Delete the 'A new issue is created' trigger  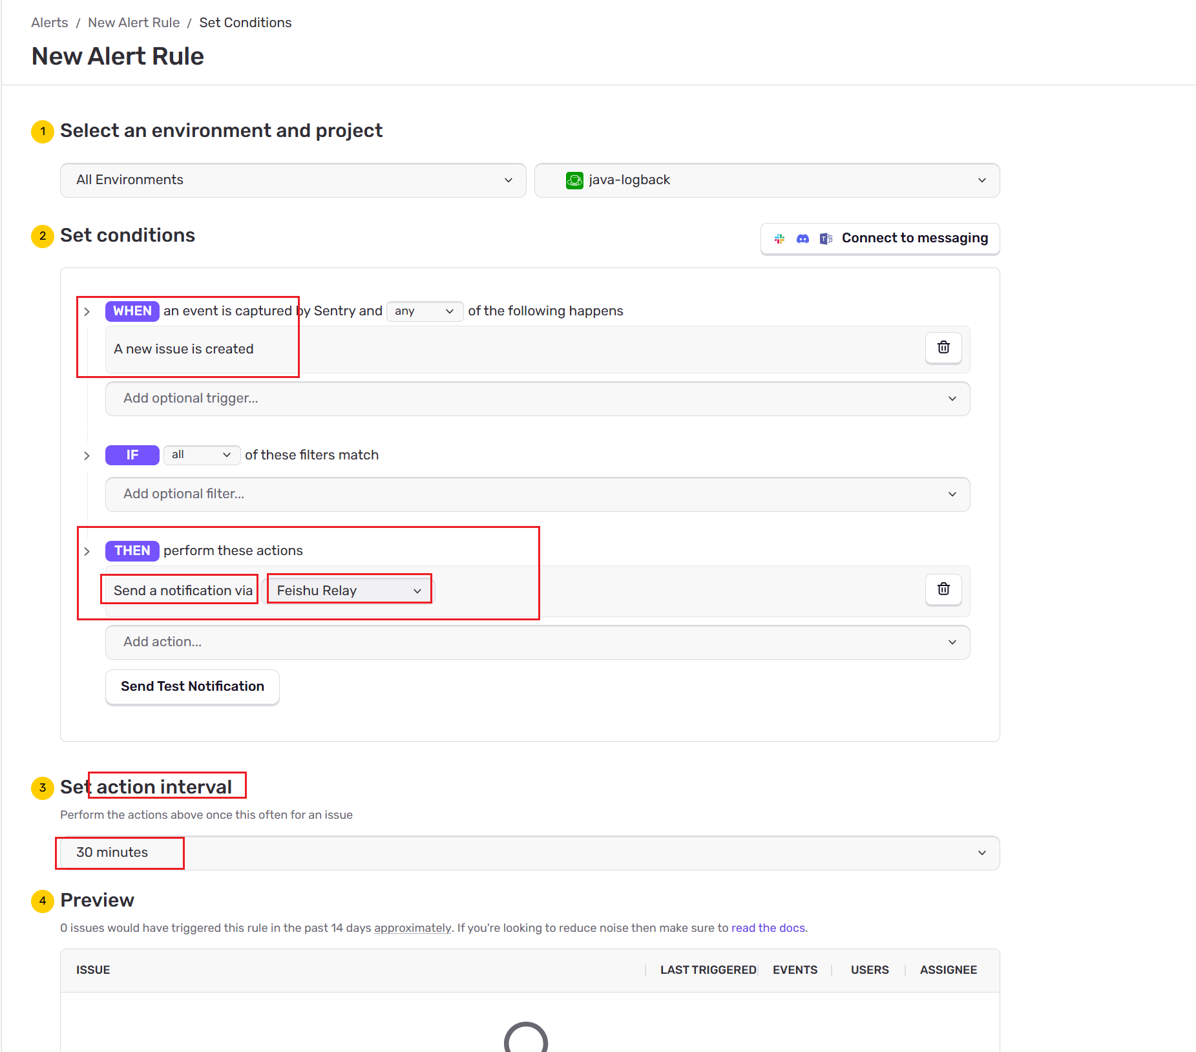(x=943, y=348)
